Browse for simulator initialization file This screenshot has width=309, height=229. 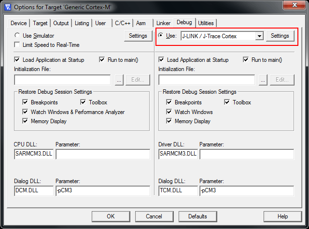click(119, 80)
